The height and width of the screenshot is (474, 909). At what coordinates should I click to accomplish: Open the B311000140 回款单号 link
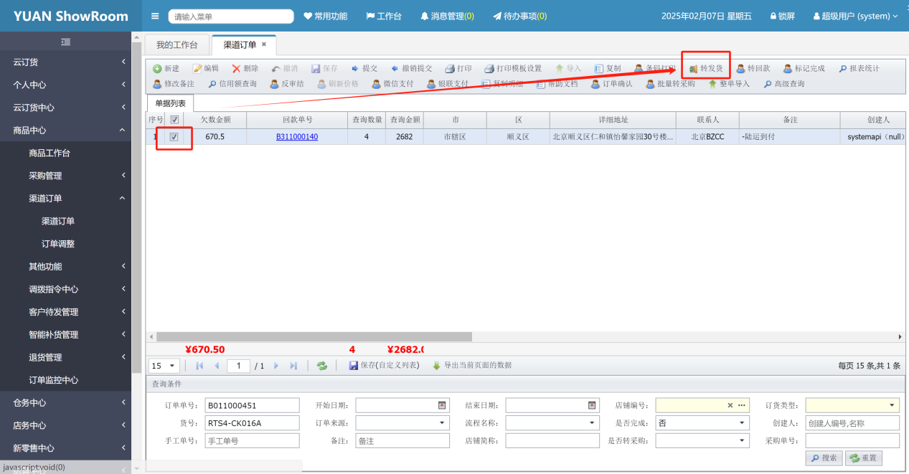click(x=297, y=137)
